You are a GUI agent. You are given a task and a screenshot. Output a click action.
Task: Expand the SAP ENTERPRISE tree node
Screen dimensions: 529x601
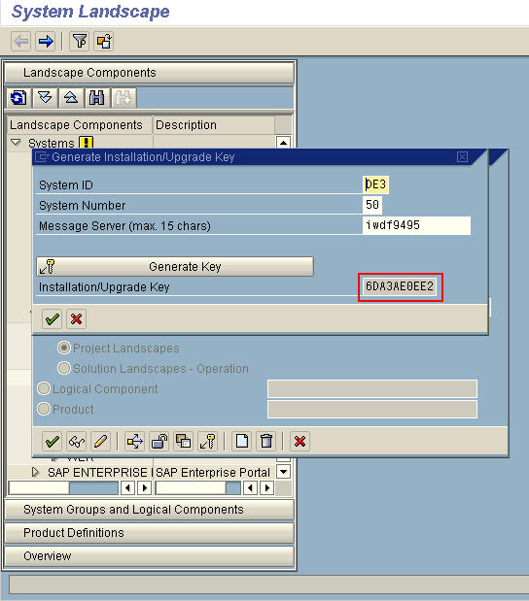(35, 472)
